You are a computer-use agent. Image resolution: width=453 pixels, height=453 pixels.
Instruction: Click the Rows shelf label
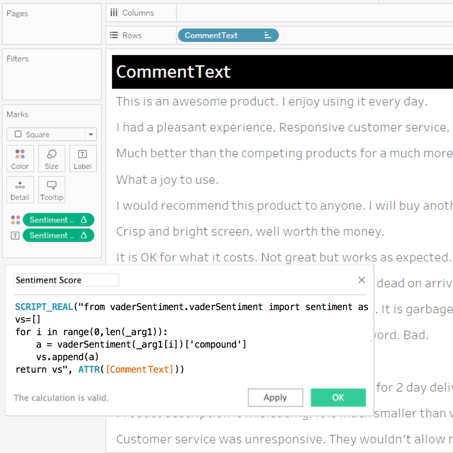point(132,35)
